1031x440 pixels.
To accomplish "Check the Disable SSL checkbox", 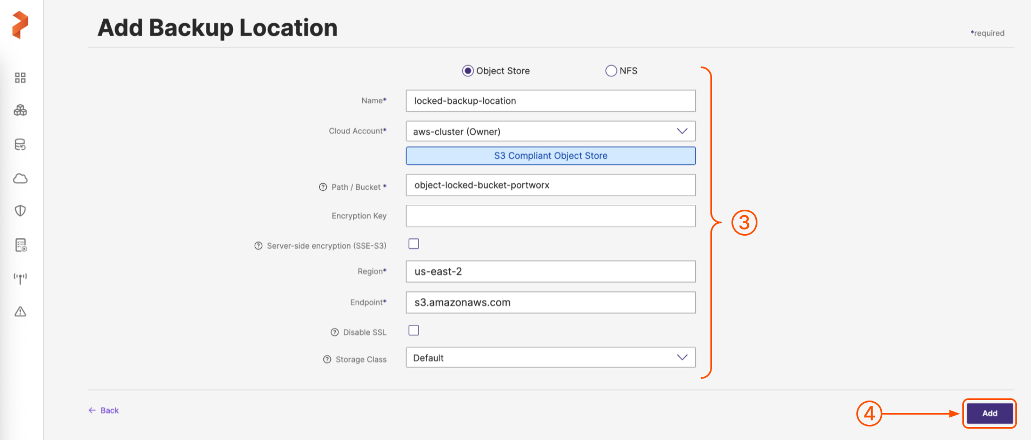I will tap(414, 330).
